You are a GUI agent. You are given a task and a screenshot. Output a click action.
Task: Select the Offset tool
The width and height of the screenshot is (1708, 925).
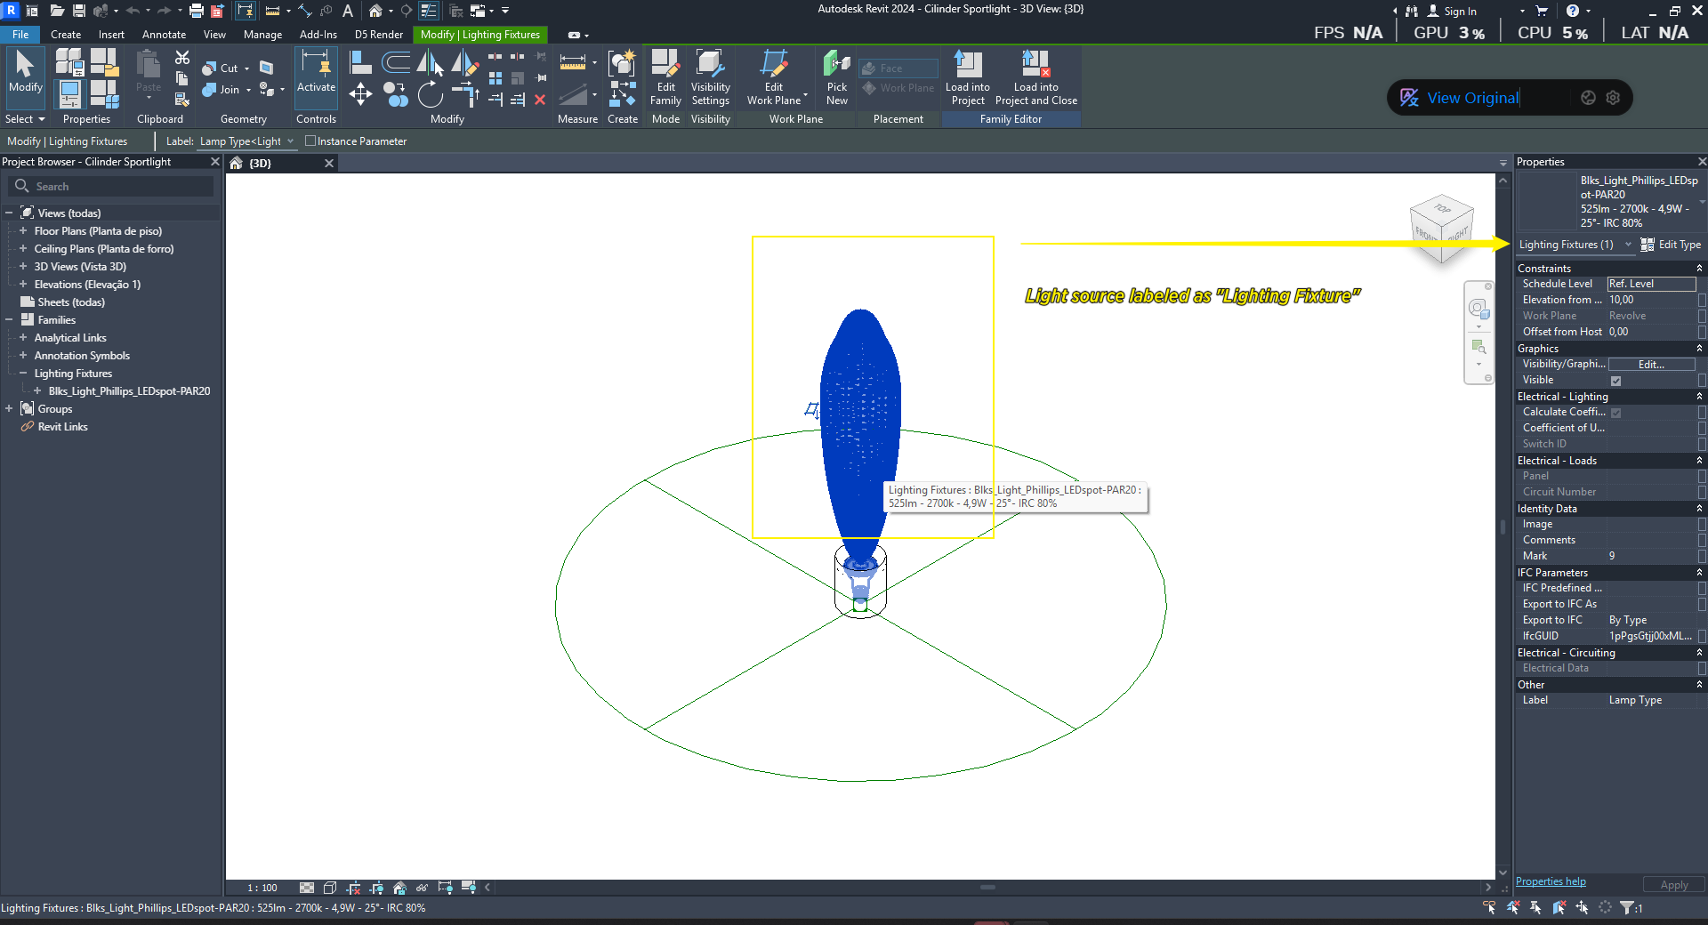point(396,62)
